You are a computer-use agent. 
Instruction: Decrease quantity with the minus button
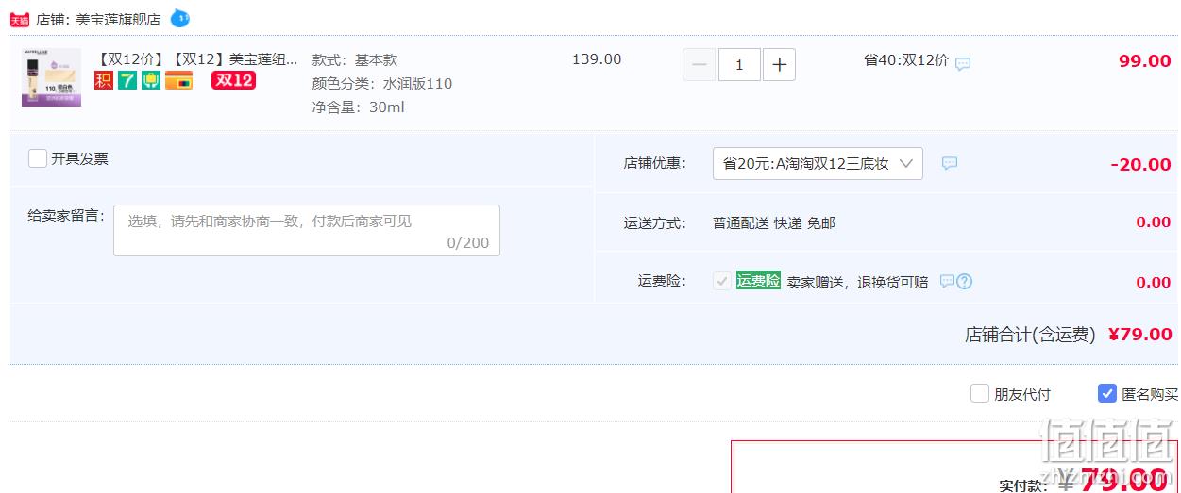pyautogui.click(x=699, y=64)
